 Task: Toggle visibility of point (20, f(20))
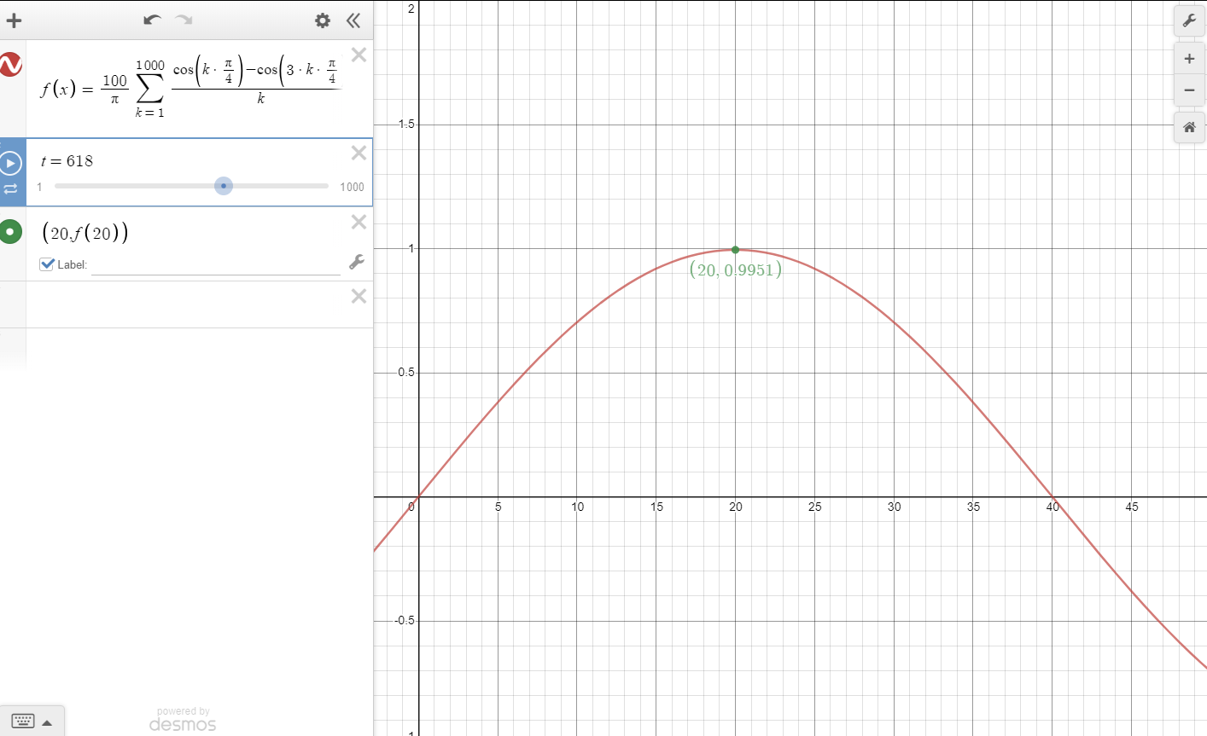(x=11, y=231)
